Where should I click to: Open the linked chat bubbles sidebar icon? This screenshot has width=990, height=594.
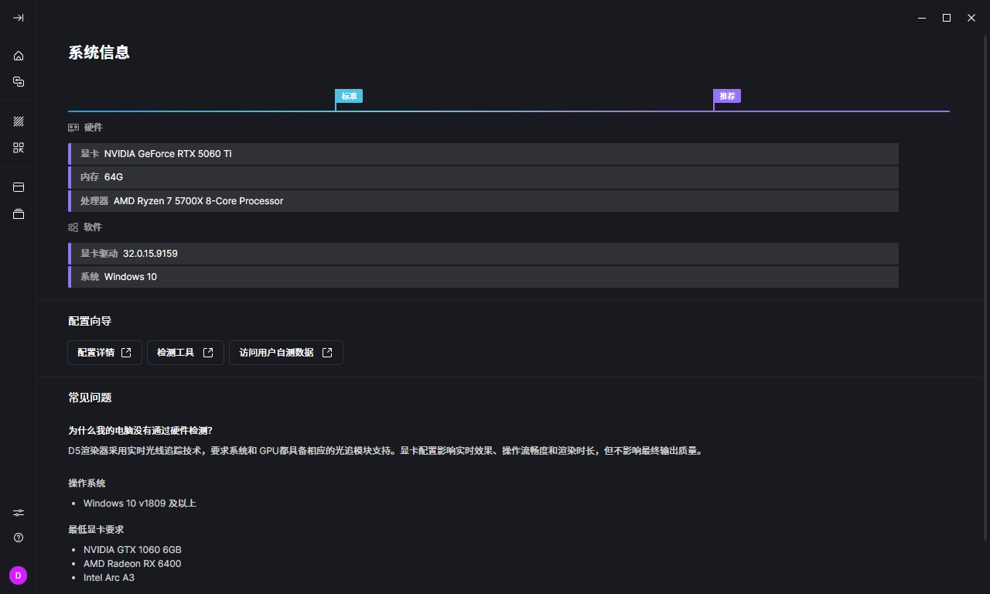coord(19,81)
